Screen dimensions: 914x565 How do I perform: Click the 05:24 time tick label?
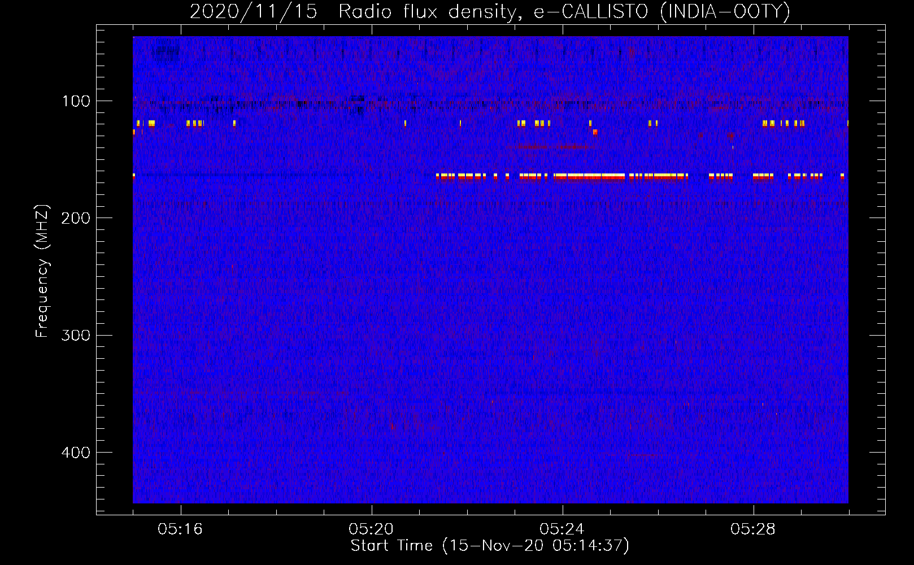tap(562, 529)
